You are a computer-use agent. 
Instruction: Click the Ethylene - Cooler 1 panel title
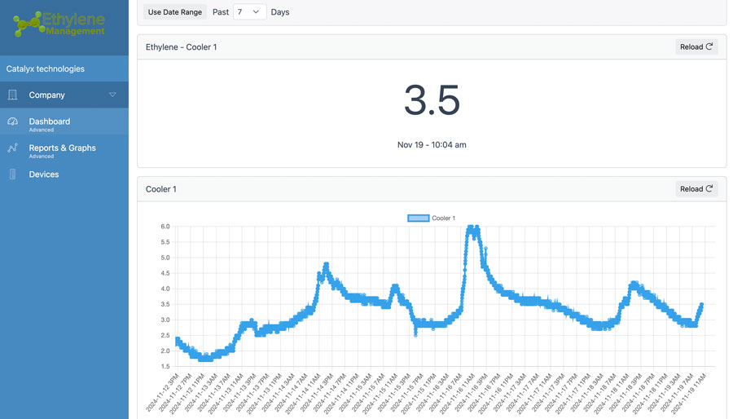(181, 47)
